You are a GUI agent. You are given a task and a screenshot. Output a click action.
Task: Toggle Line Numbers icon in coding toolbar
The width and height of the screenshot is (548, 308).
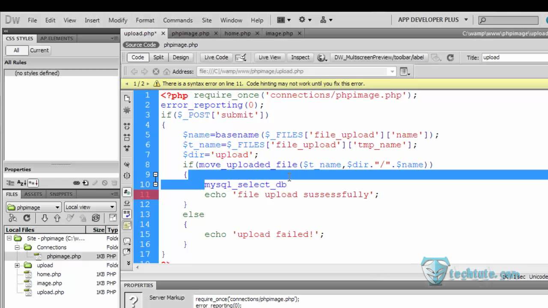[x=127, y=192]
